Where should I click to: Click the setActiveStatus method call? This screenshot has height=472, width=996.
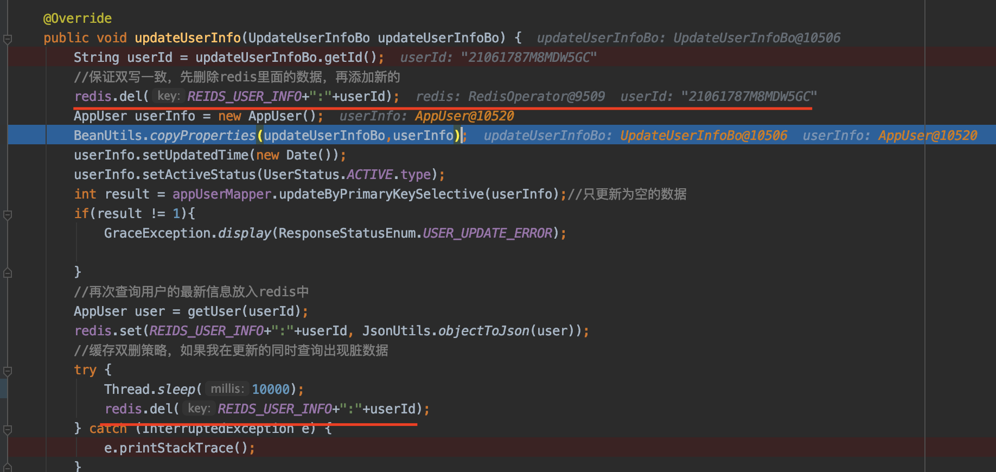click(x=199, y=175)
